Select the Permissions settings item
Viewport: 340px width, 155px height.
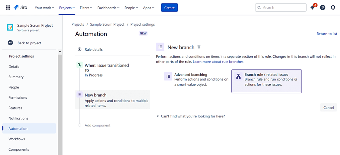click(18, 98)
